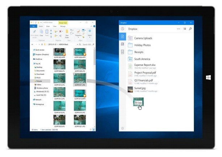
Task: Open the recent locations dropdown near Back
Action: pyautogui.click(x=39, y=44)
